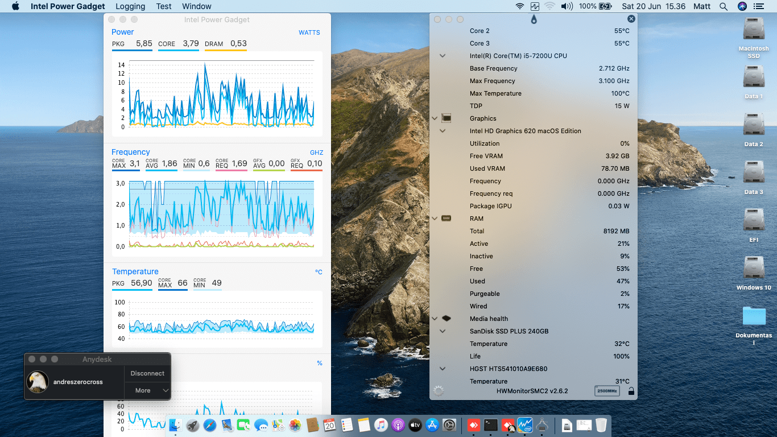Viewport: 777px width, 437px height.
Task: Open the Test menu
Action: click(164, 6)
